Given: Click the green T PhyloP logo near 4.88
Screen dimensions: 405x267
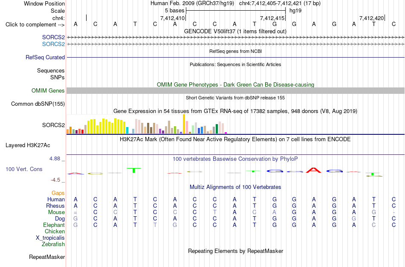Looking at the screenshot, I should [134, 170].
